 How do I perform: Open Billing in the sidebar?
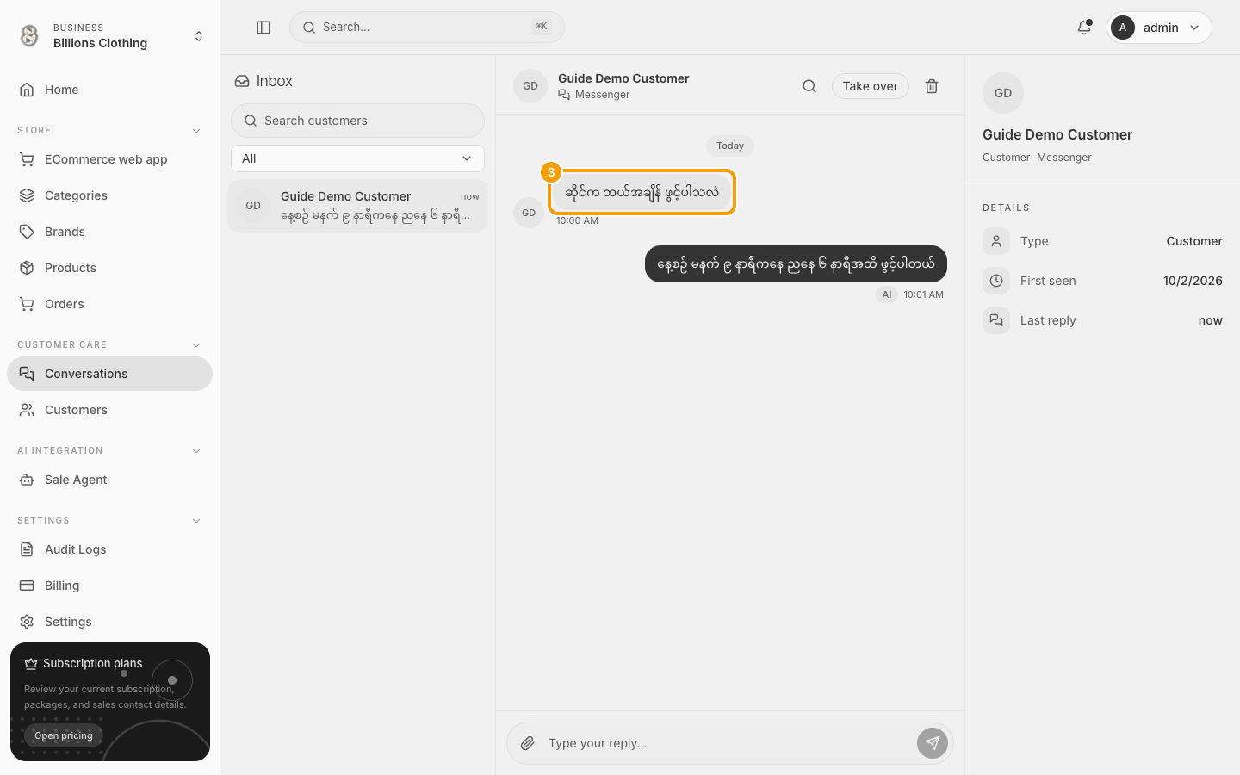click(x=110, y=586)
